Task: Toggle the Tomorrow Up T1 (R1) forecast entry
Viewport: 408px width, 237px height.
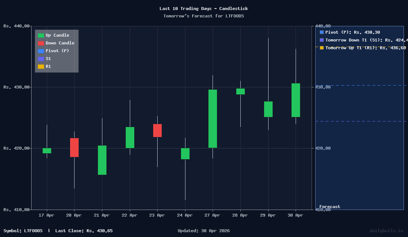Action: pyautogui.click(x=360, y=48)
